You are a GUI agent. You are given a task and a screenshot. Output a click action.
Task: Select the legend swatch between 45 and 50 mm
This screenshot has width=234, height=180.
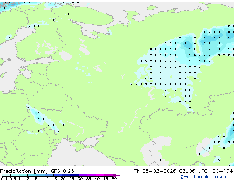[x=109, y=175]
